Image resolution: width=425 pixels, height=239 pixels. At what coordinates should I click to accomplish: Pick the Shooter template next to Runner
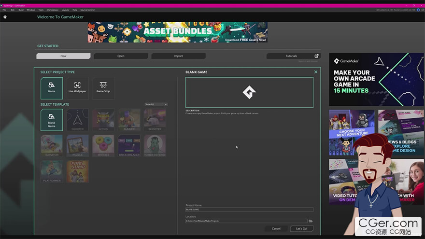click(155, 120)
